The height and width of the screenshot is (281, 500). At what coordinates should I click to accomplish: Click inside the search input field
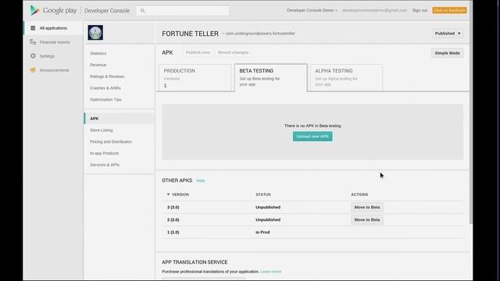coord(183,10)
